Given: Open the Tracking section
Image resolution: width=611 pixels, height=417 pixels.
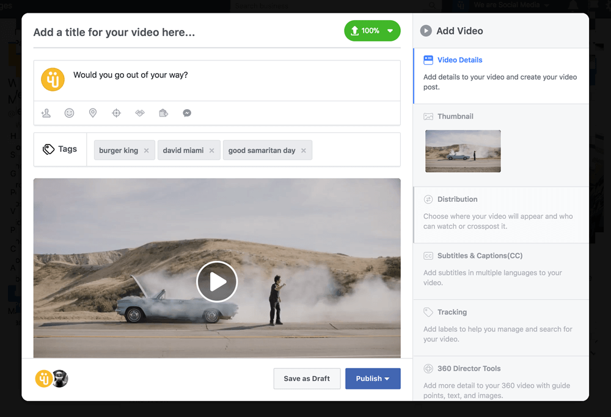Looking at the screenshot, I should 452,312.
